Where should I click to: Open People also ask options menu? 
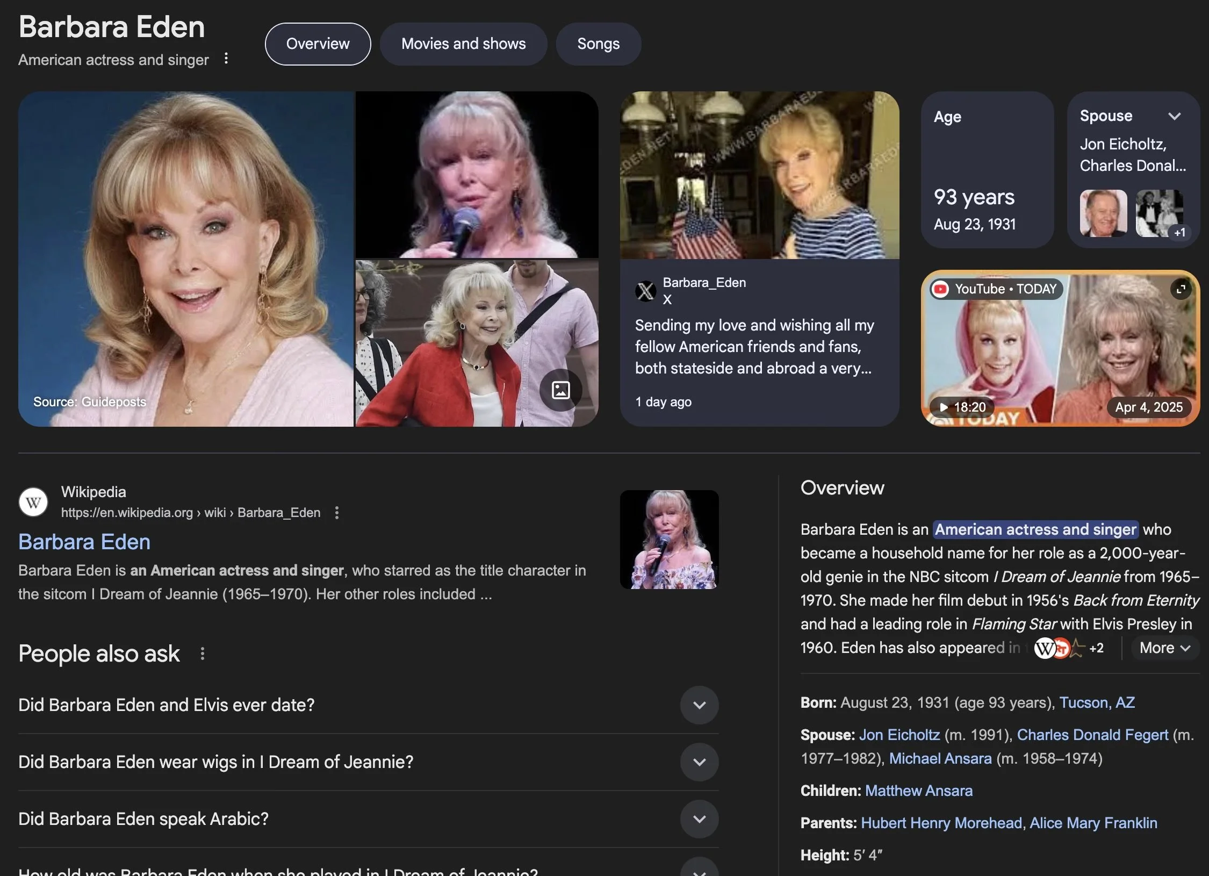point(203,654)
